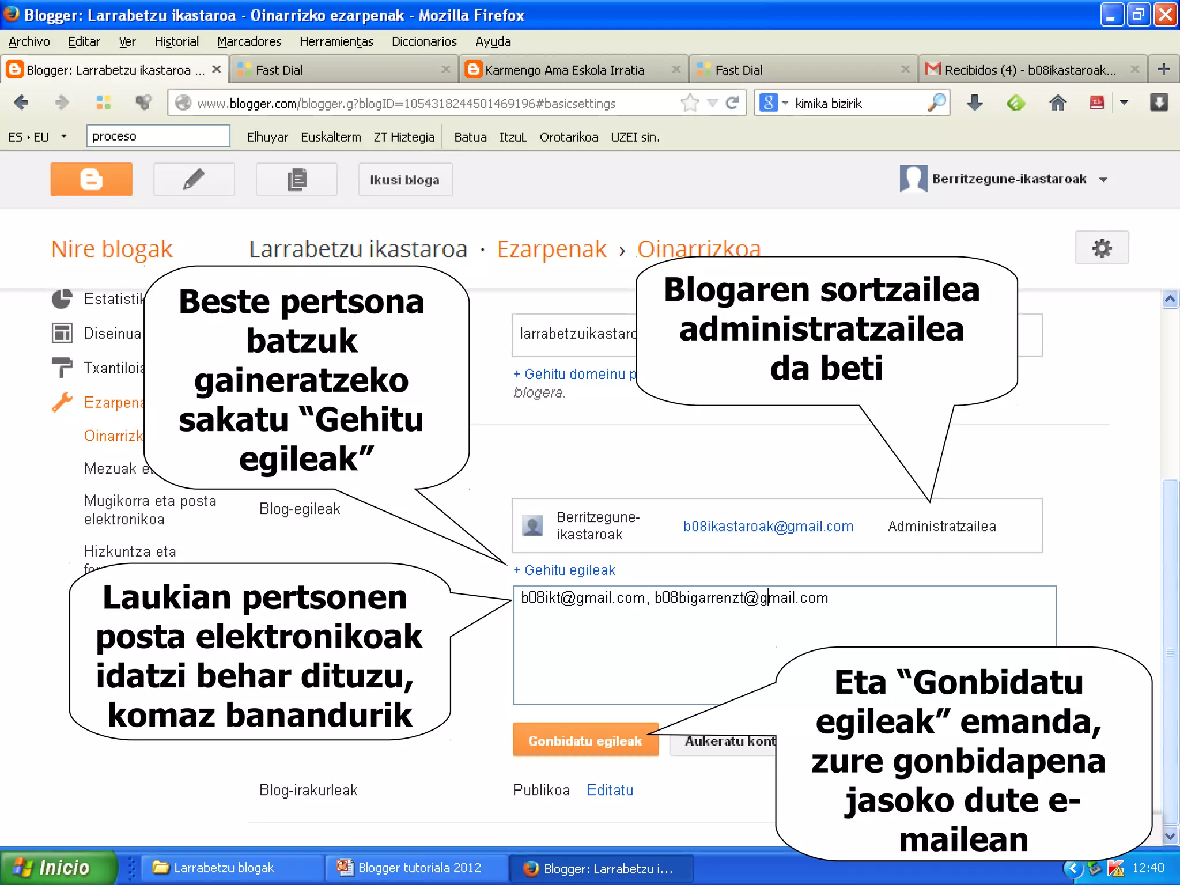Click the Diseinua layout icon
The image size is (1180, 885).
tap(62, 333)
